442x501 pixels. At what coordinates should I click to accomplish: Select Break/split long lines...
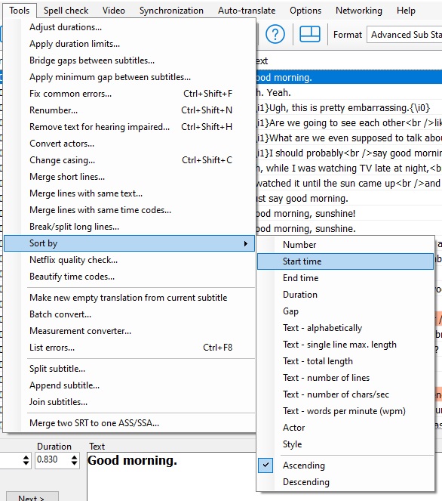[x=130, y=227]
